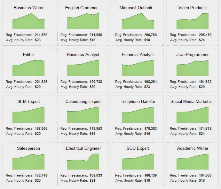Select the Calendaring Expert area chart
221x189 pixels.
click(83, 115)
